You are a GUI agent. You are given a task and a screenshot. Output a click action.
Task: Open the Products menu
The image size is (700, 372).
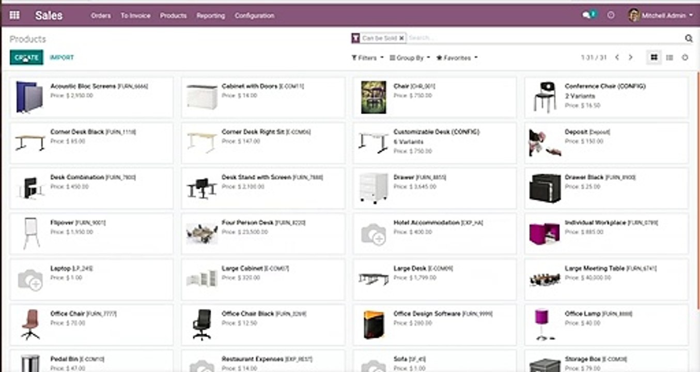click(x=173, y=16)
